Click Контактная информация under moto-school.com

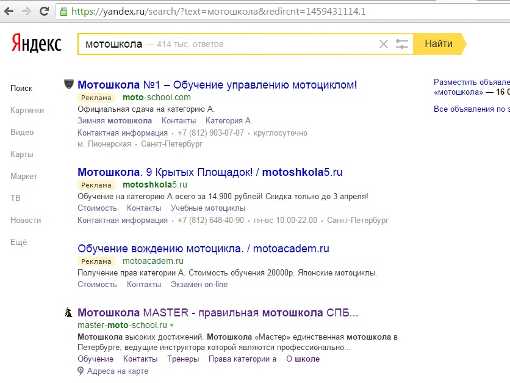123,133
